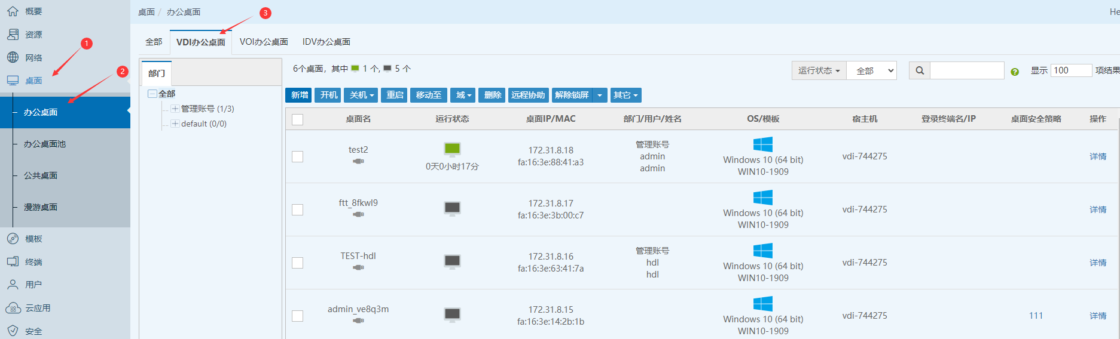Open 详情 link for ftt_8fkwl9
1120x339 pixels.
tap(1097, 209)
